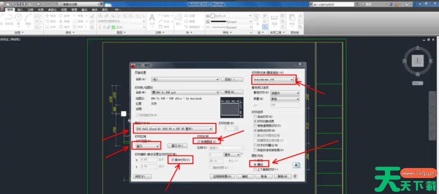439x194 pixels.
Task: Click the Autodesk Exchange X icon in title bar
Action: tap(390, 4)
